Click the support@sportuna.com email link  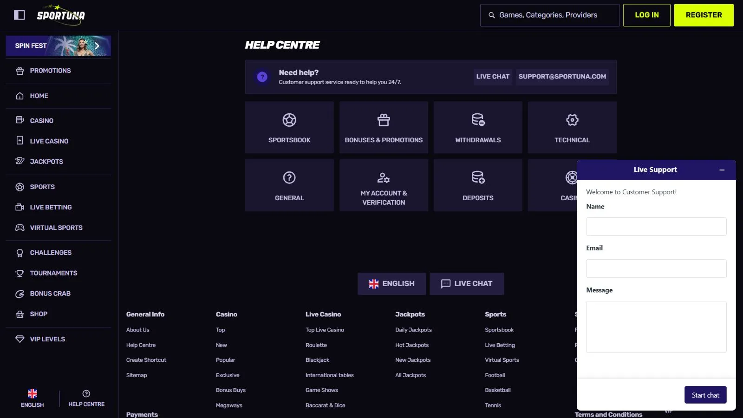[x=562, y=77]
